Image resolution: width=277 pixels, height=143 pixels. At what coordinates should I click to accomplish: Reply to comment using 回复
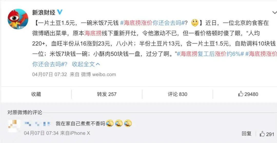pyautogui.click(x=246, y=134)
